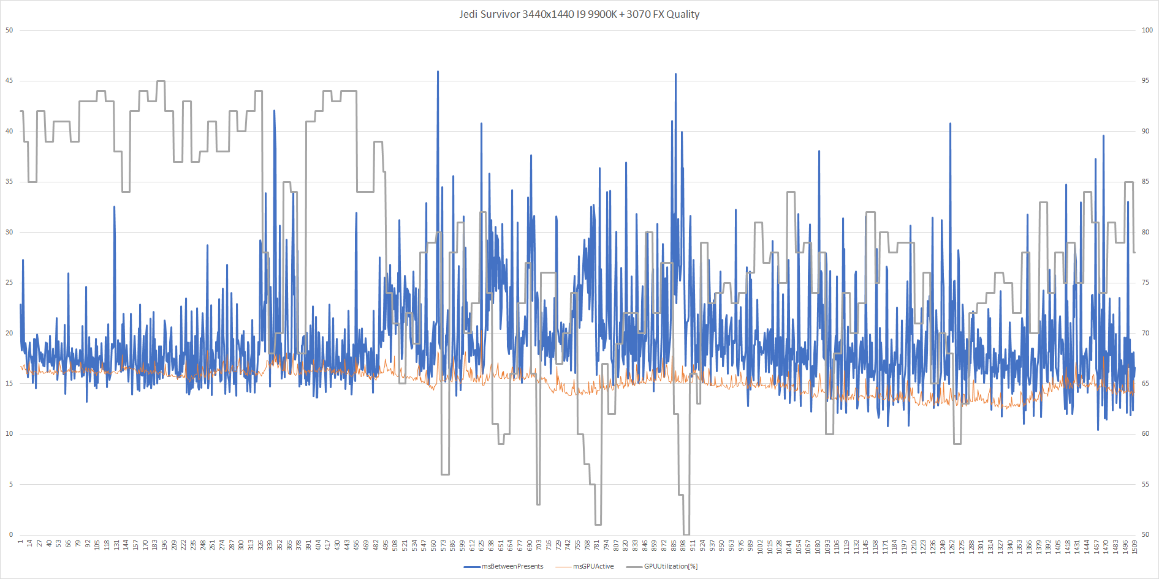The height and width of the screenshot is (579, 1159).
Task: Click the 911 frame label on horizontal axis
Action: coord(693,545)
